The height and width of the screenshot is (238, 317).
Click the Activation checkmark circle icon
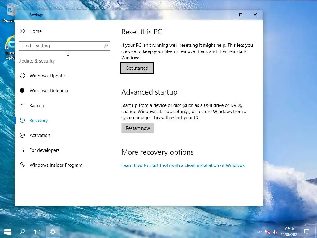22,135
